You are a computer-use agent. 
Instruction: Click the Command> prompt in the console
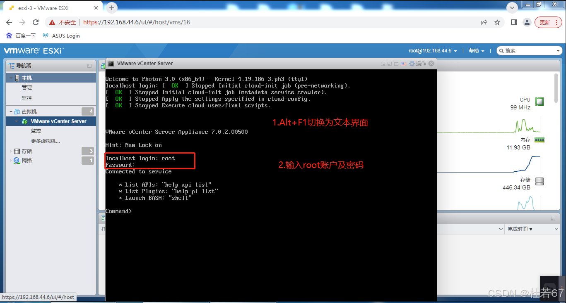point(119,211)
